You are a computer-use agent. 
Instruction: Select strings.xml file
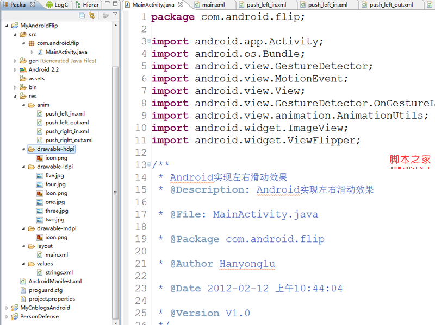point(55,273)
